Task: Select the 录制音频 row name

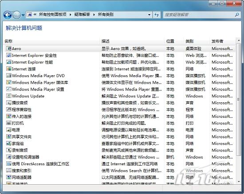Action: pyautogui.click(x=20, y=150)
